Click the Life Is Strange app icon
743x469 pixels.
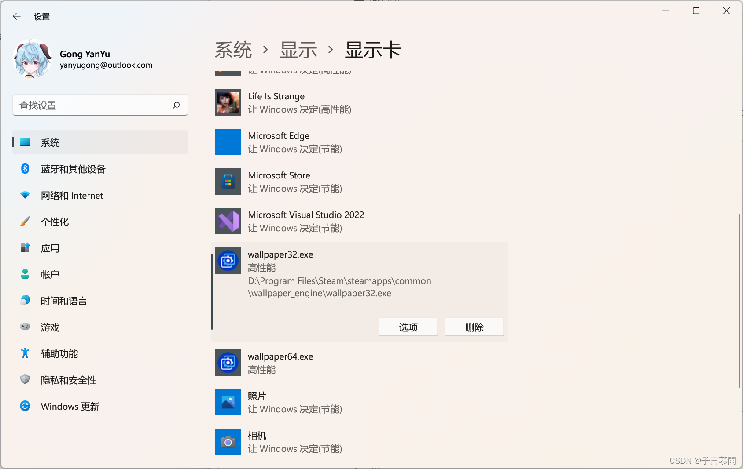point(228,102)
